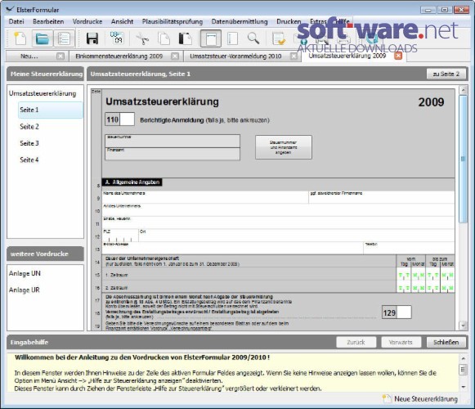Click the form's vertical scrollbar thumb

463,160
